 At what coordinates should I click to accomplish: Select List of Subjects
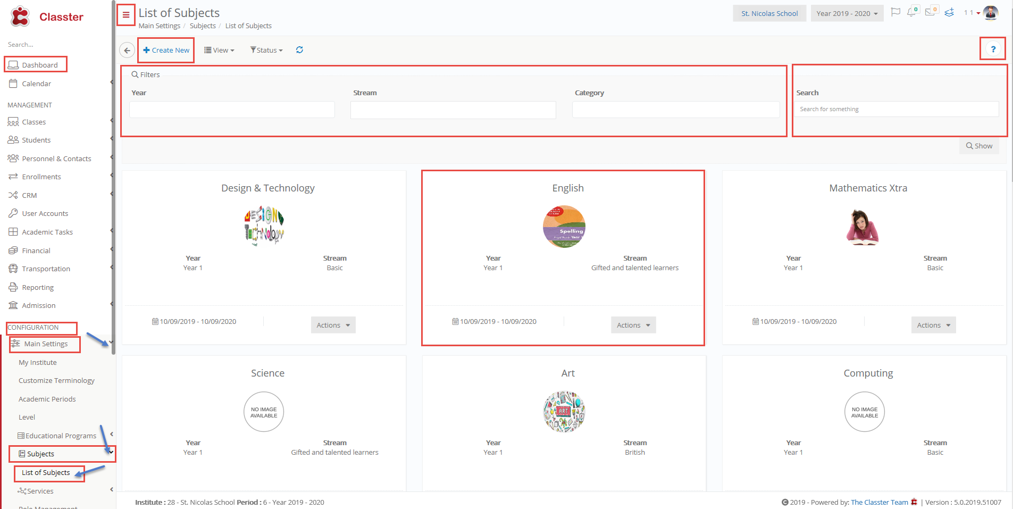46,472
